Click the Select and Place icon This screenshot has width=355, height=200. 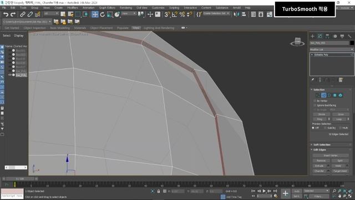117,14
